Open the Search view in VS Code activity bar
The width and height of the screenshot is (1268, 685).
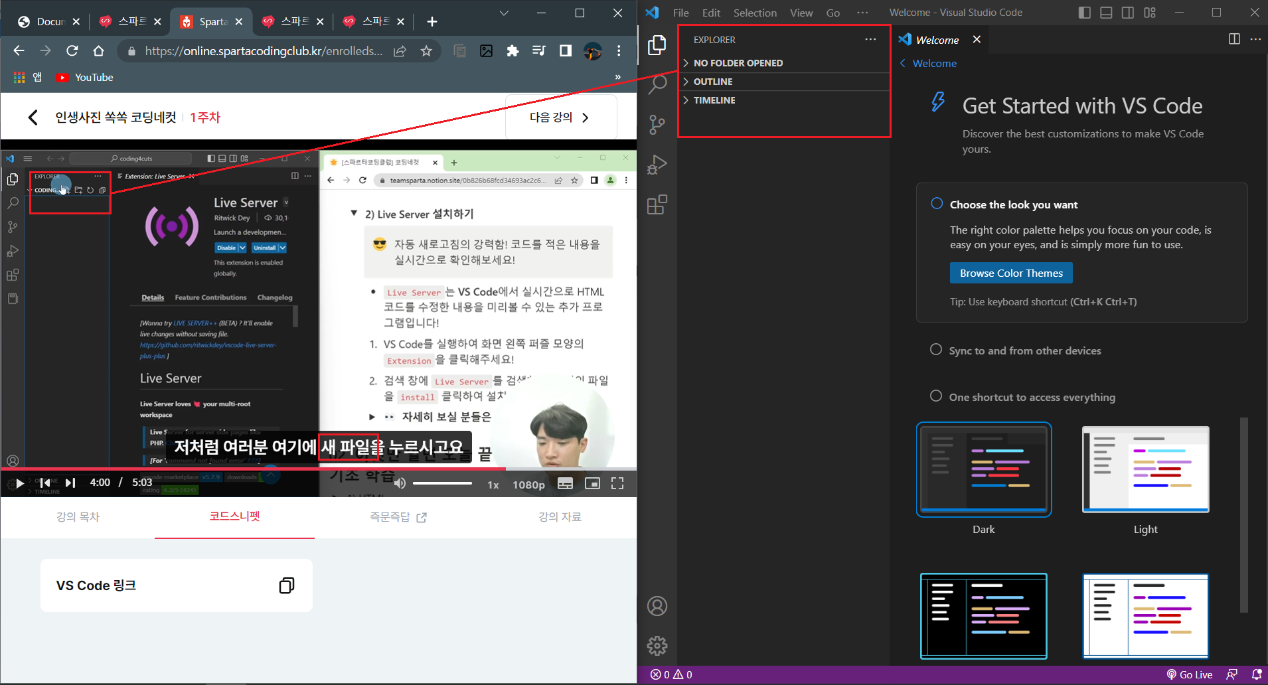tap(657, 84)
